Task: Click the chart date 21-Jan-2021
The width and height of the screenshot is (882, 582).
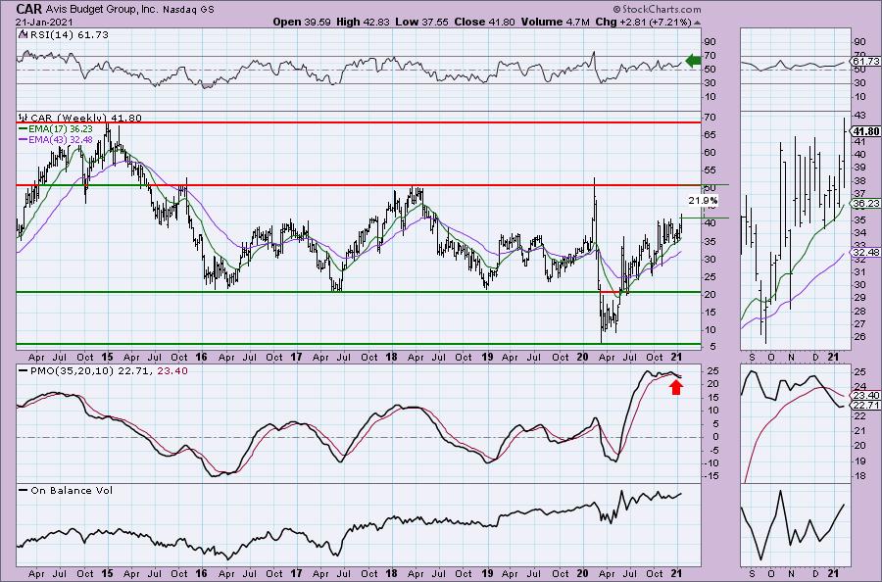Action: (44, 23)
